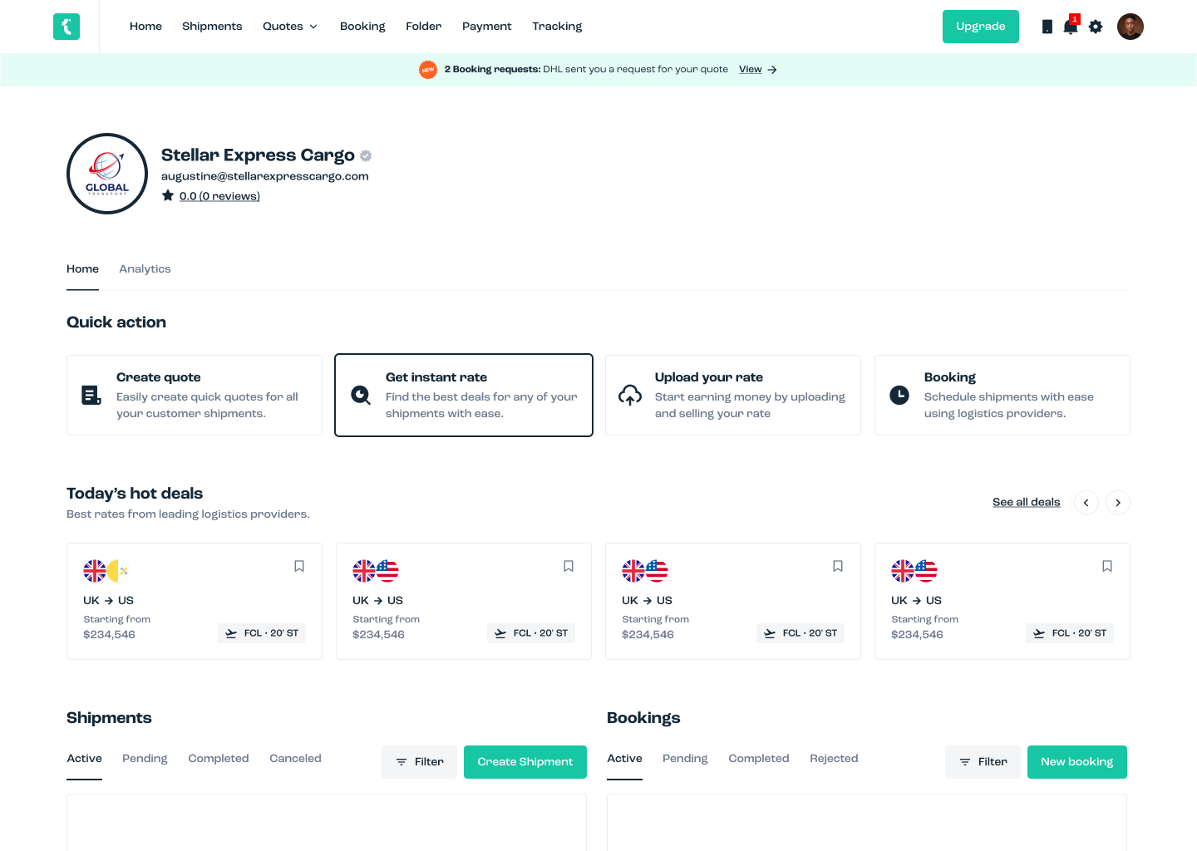Image resolution: width=1197 pixels, height=851 pixels.
Task: Select the Create quote icon
Action: click(91, 396)
